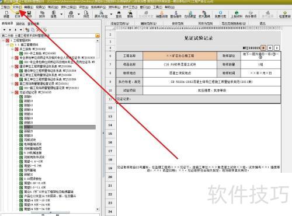Select the highlighted orange 工程名称 value cell

click(180, 56)
